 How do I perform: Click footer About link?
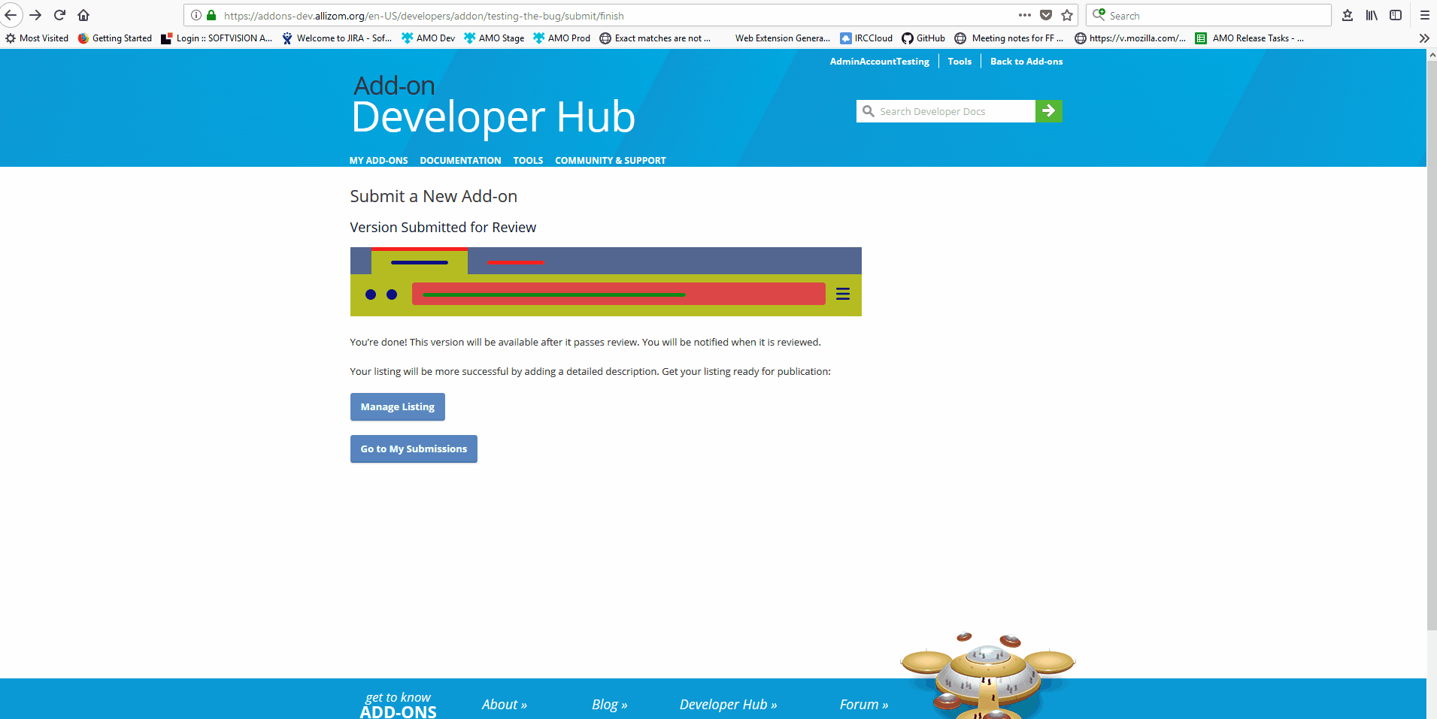coord(505,705)
